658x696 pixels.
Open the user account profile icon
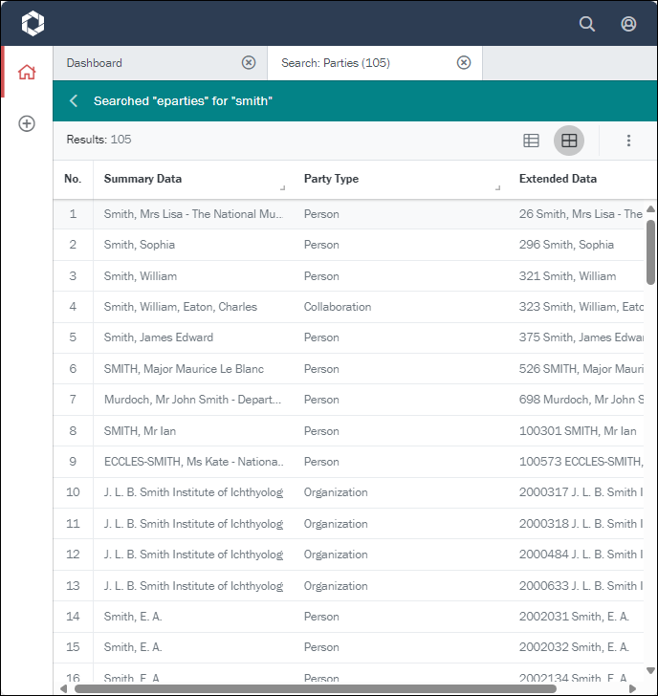[628, 24]
